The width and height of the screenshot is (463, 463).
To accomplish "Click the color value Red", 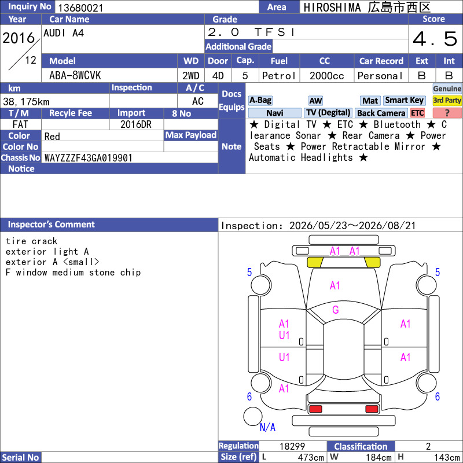I will (52, 137).
